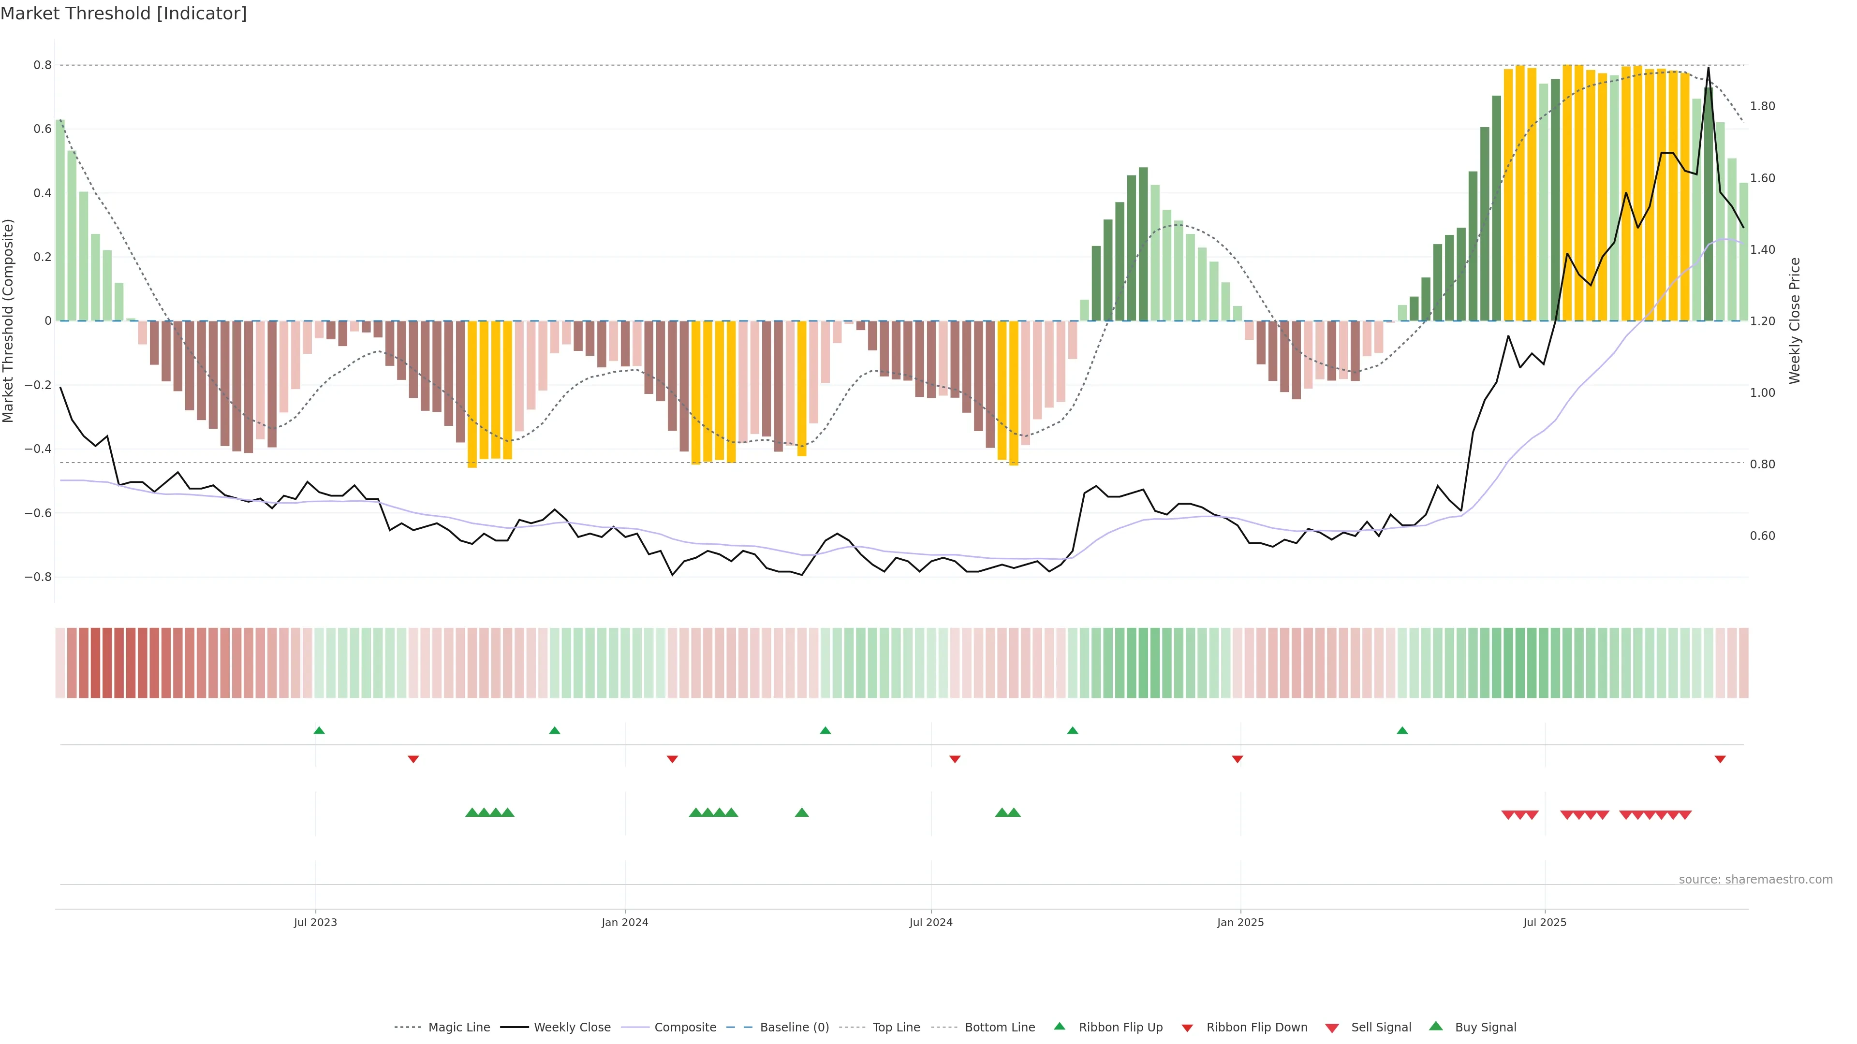Toggle Baseline (0) legend entry

(x=795, y=1028)
